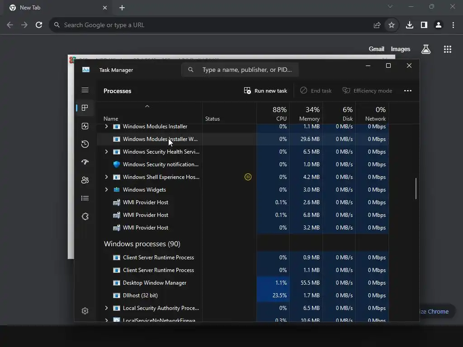Select the WMI Provider Host using 6.8 MB
Image resolution: width=463 pixels, height=347 pixels.
point(242,215)
